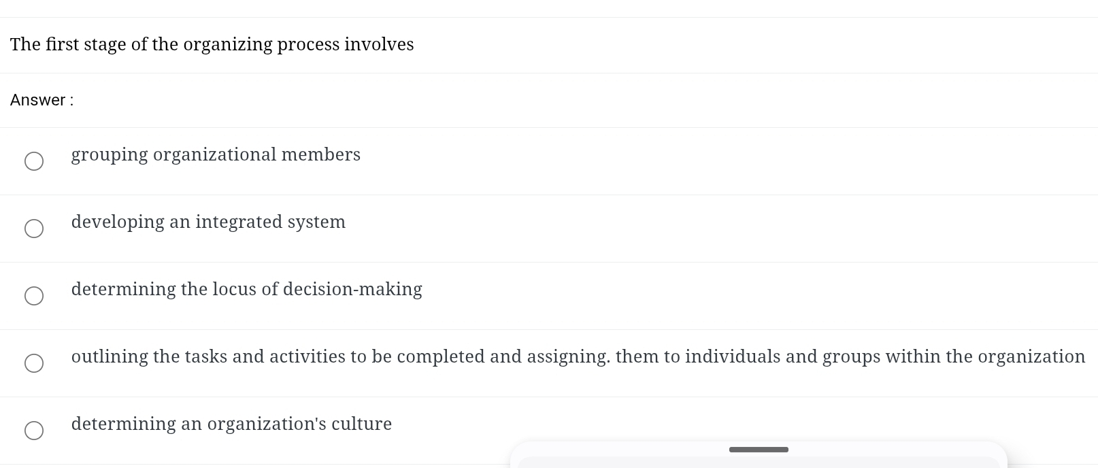Image resolution: width=1098 pixels, height=468 pixels.
Task: Click the 'Answer :' label
Action: (x=42, y=100)
